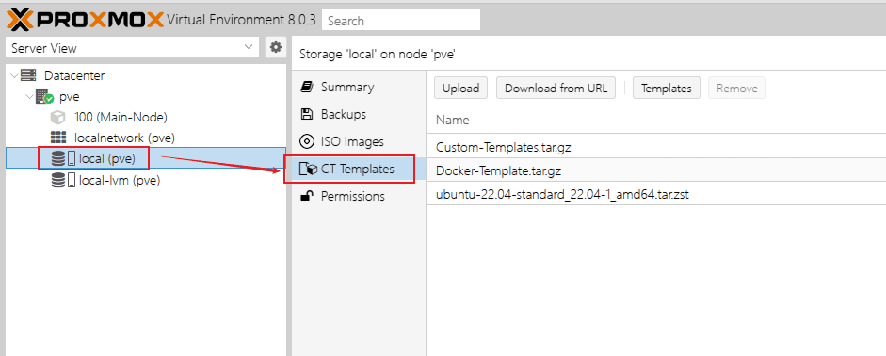Click the Datacenter server icon
This screenshot has height=356, width=886.
tap(27, 75)
